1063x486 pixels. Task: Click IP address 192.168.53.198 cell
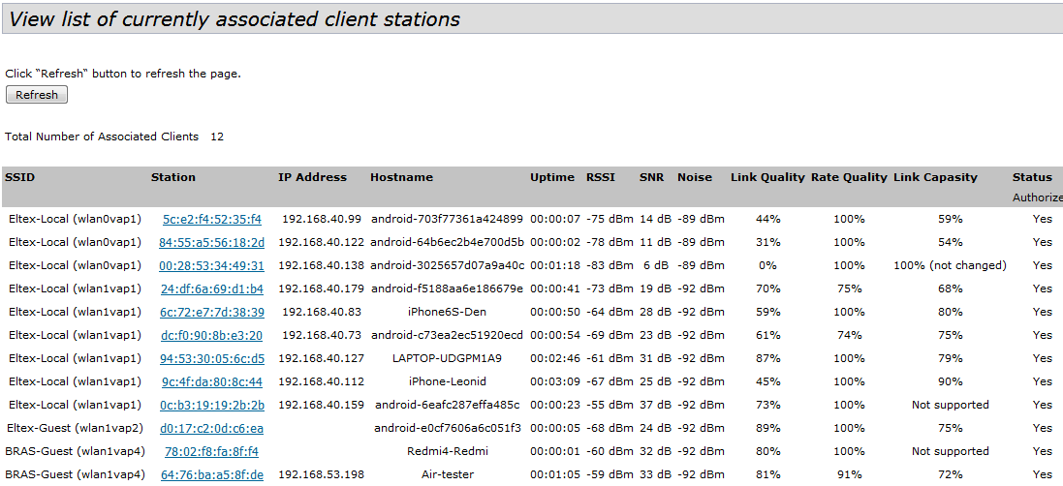click(322, 474)
